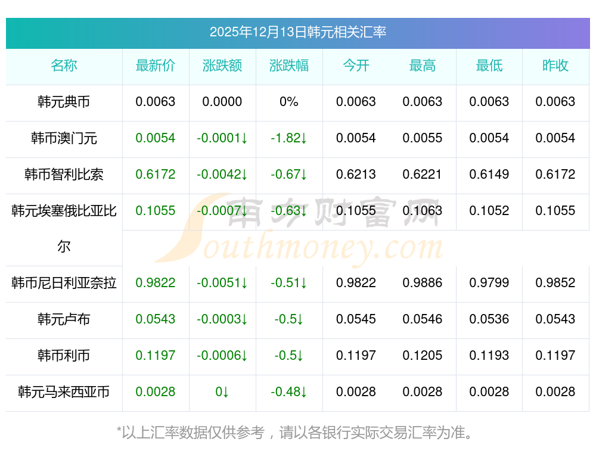Click 韩币利币 lowest value 0.1193
The width and height of the screenshot is (596, 451).
pos(489,355)
